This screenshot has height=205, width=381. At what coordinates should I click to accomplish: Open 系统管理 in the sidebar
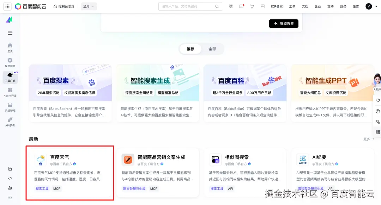(x=10, y=107)
